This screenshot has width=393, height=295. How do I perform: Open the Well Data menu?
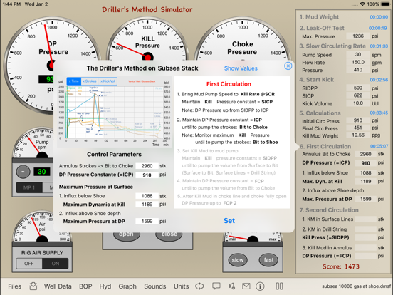point(58,286)
